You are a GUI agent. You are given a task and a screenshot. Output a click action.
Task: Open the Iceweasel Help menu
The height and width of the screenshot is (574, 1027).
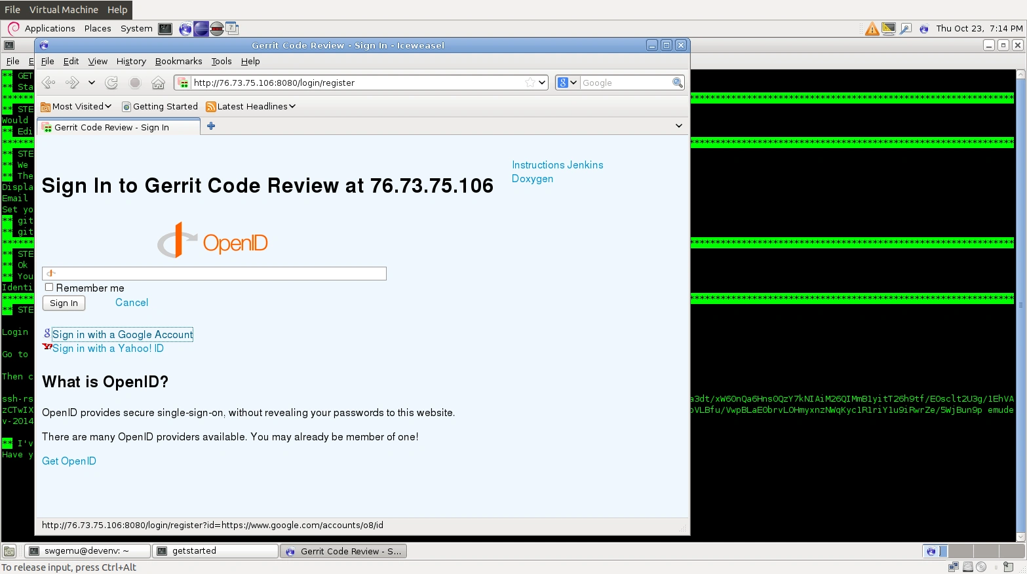250,61
